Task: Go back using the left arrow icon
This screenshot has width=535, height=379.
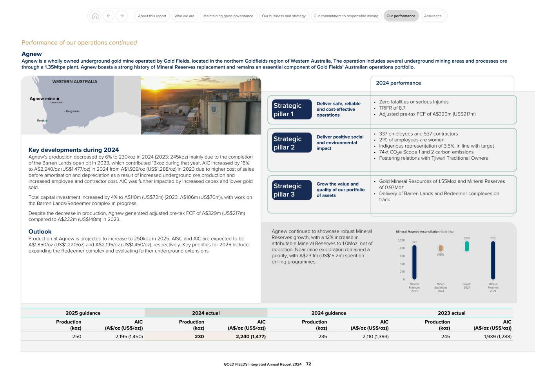Action: coord(109,16)
